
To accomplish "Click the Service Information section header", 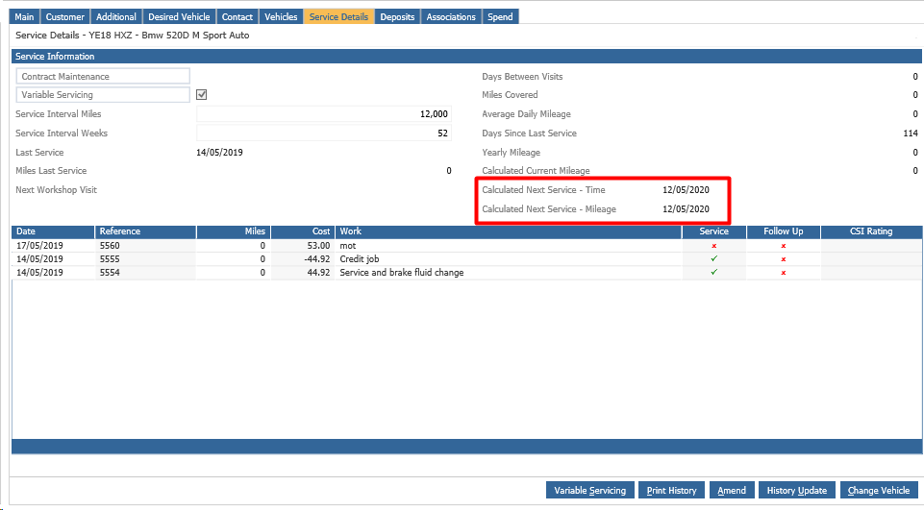I will tap(466, 56).
